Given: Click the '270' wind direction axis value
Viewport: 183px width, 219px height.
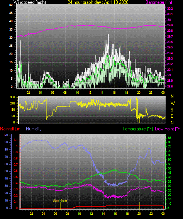Looking at the screenshot, I should (12, 103).
